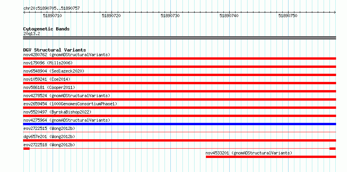The height and width of the screenshot is (172, 347).
Task: Click the Cytogenetic Bands track title
Action: 46,29
